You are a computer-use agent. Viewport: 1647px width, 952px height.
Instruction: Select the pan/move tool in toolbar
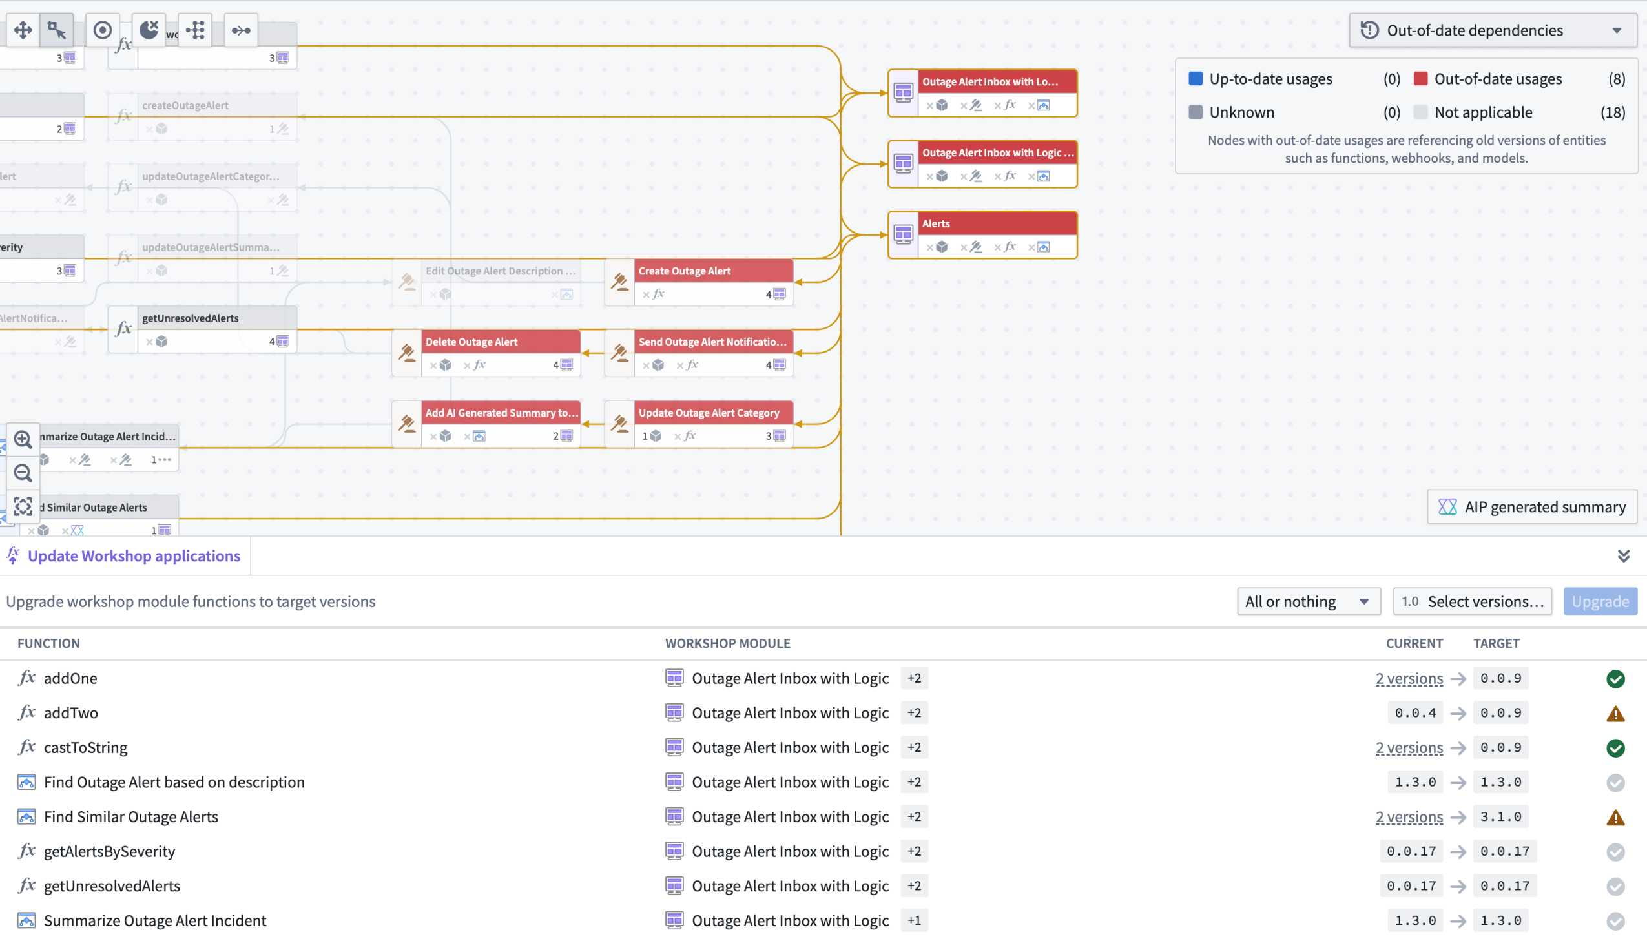click(23, 30)
